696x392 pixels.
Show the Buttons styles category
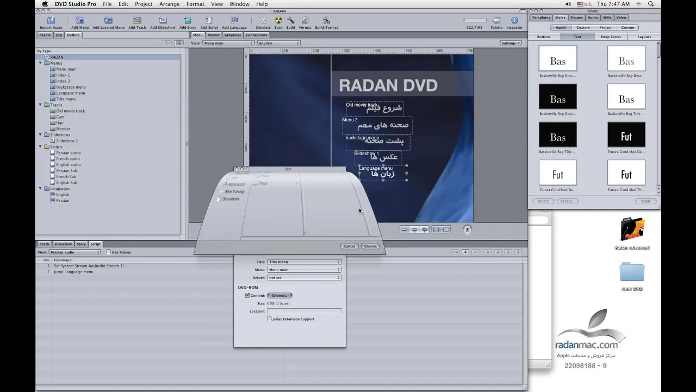(544, 37)
